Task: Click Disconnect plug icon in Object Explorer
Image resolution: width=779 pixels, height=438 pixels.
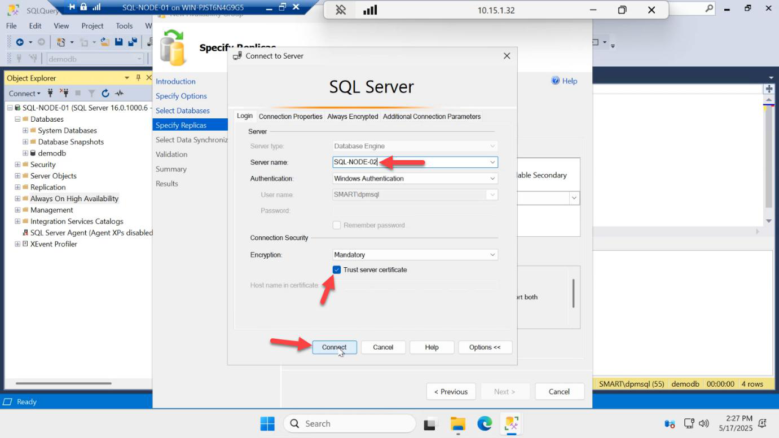Action: [x=64, y=93]
